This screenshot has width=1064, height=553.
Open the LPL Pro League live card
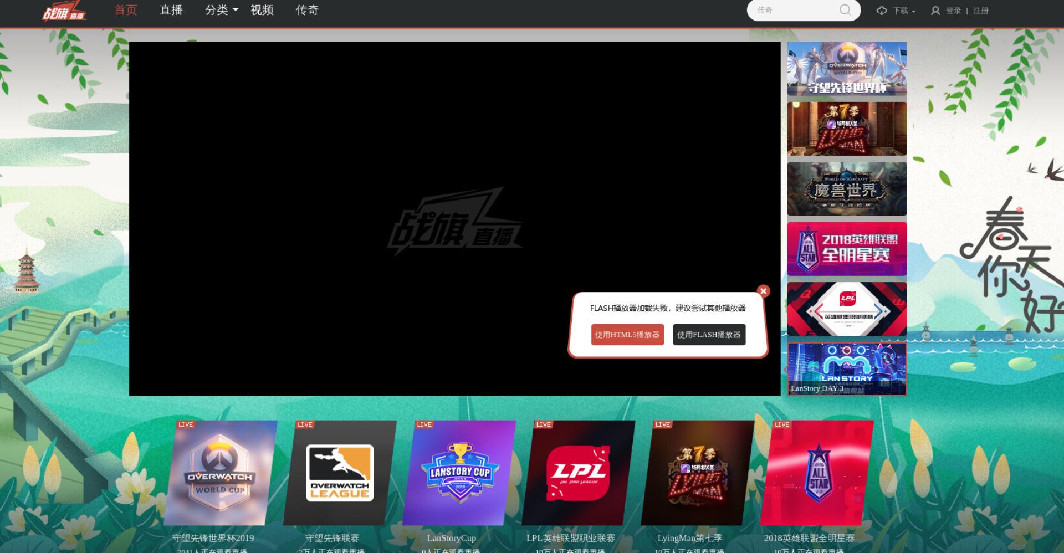tap(579, 473)
